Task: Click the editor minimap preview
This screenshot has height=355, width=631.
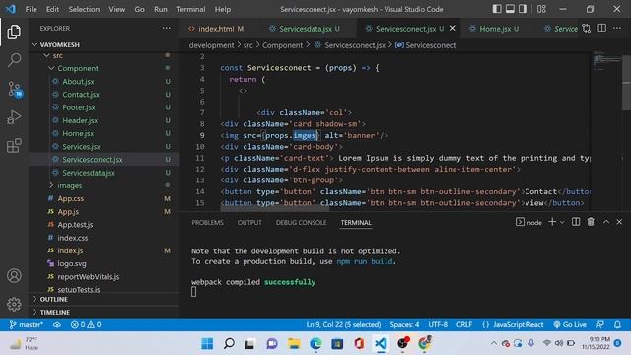Action: [x=606, y=61]
